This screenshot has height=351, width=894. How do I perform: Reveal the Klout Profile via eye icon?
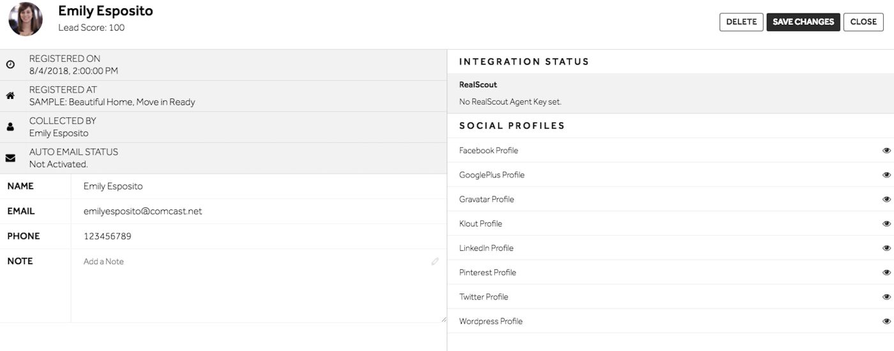pos(886,223)
